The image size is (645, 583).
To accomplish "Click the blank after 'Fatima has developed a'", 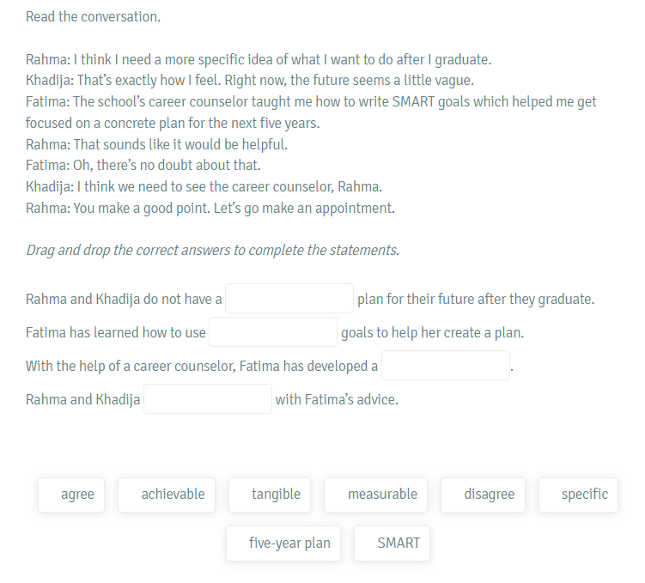I will [446, 366].
